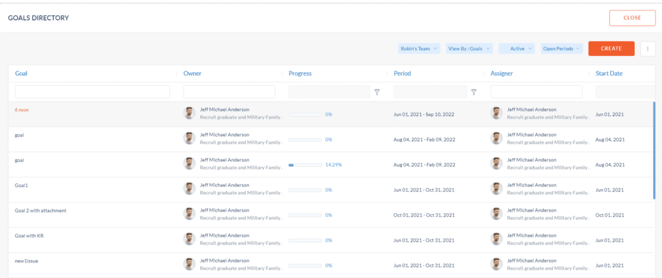This screenshot has width=662, height=278.
Task: Sort by the Period column header
Action: coord(402,74)
